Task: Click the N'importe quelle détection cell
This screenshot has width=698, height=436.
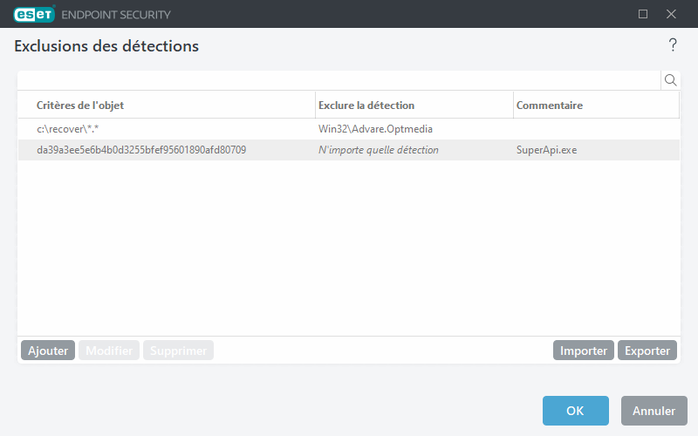Action: [379, 150]
